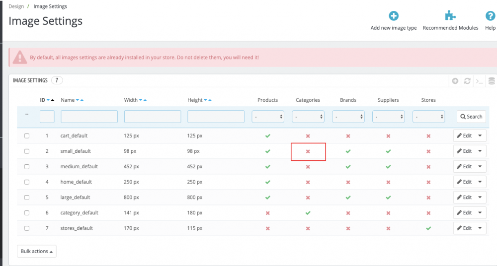Sort ID column descending arrow
Image resolution: width=497 pixels, height=266 pixels.
point(48,100)
